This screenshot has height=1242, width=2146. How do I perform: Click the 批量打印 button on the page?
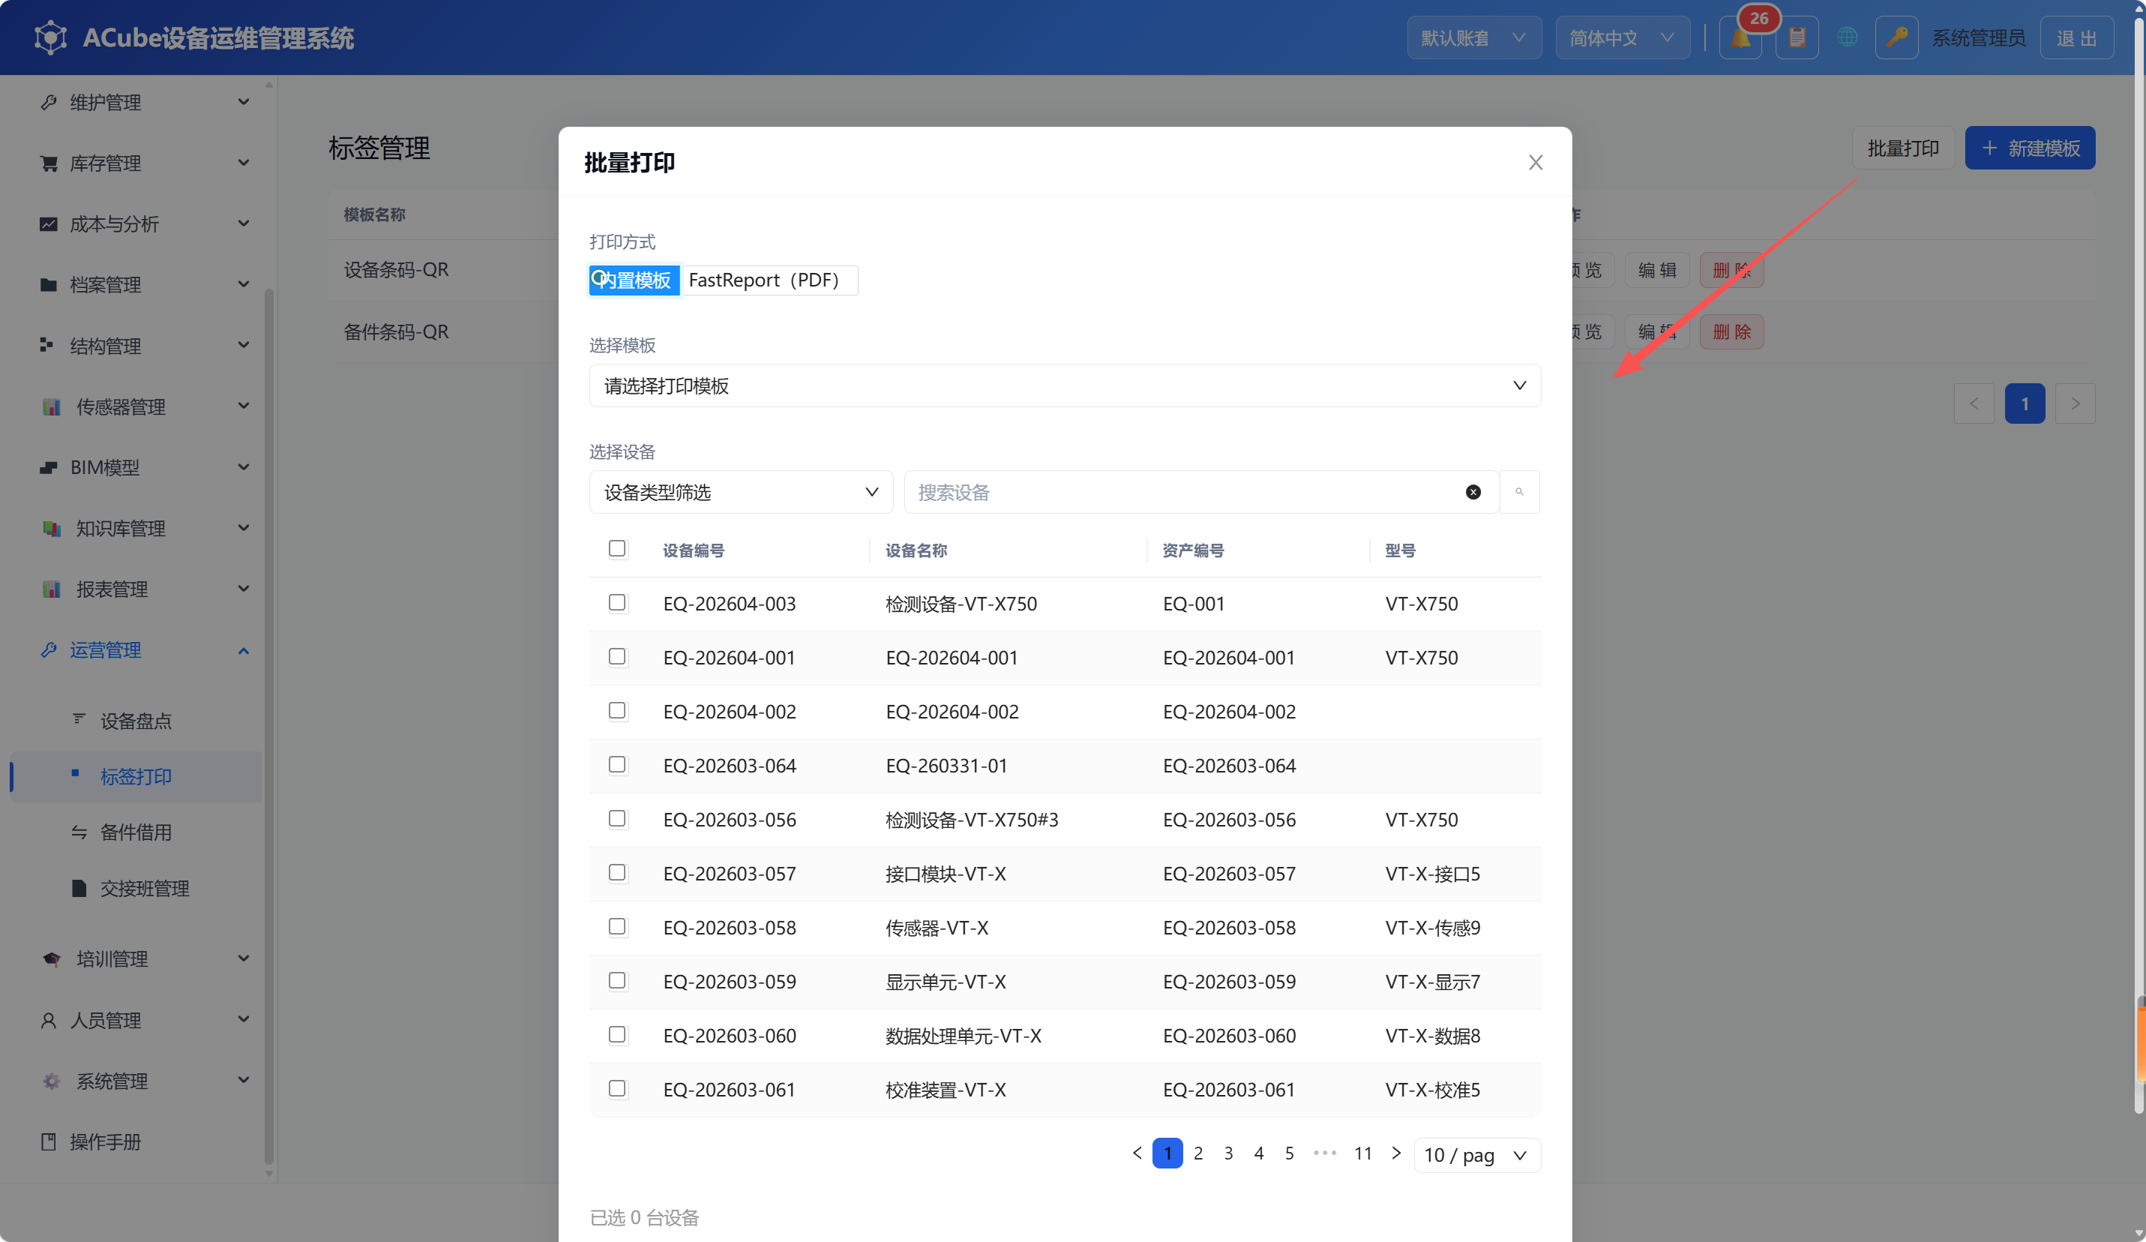pyautogui.click(x=1902, y=147)
